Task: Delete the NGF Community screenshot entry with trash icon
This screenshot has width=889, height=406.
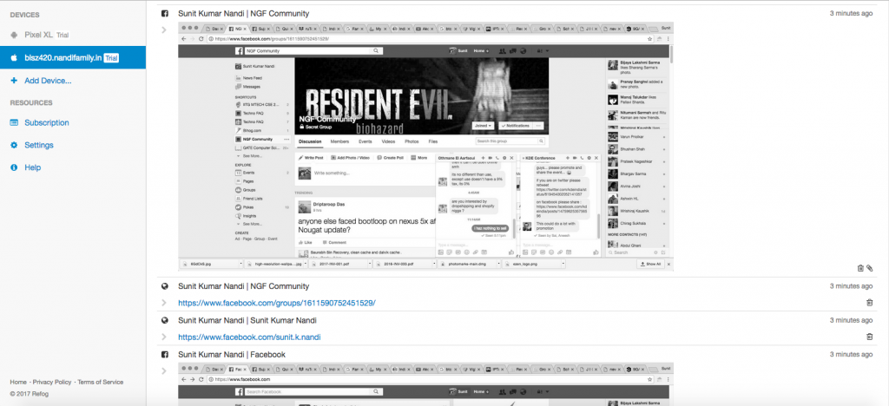Action: click(860, 268)
